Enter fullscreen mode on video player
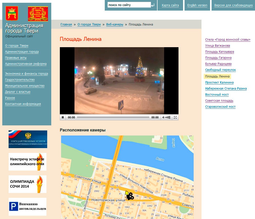 tap(175, 117)
